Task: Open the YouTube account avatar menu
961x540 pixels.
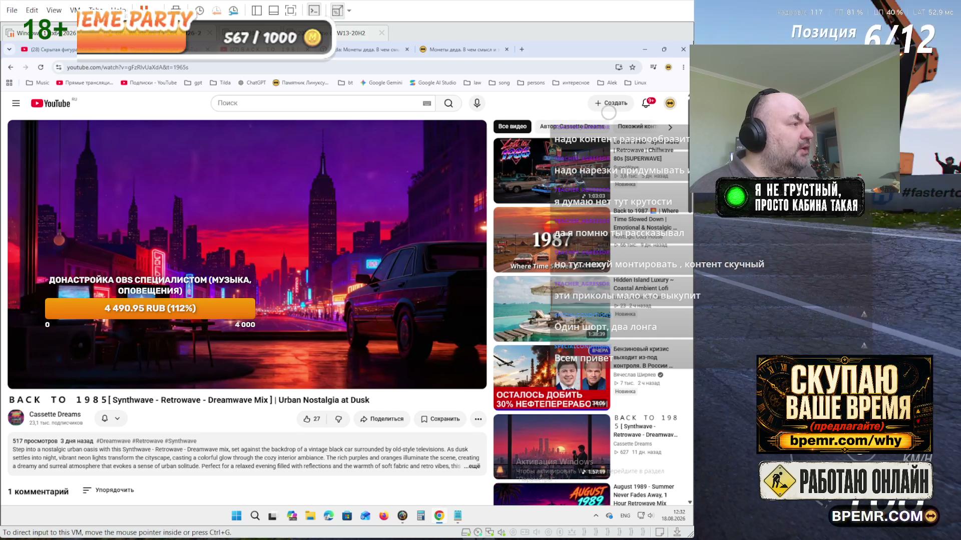Action: (670, 103)
